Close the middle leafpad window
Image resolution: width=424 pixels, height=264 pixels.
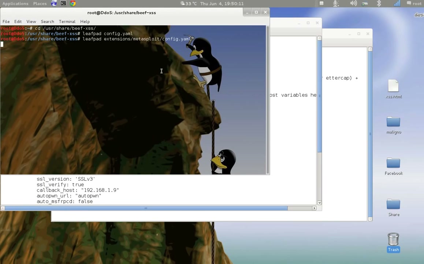[317, 23]
